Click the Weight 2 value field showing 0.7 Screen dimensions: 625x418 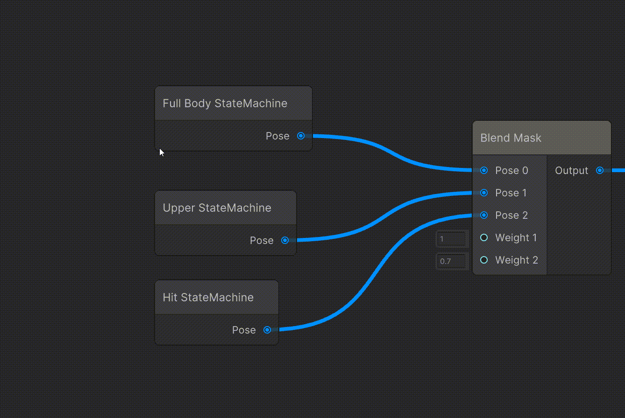pyautogui.click(x=452, y=261)
